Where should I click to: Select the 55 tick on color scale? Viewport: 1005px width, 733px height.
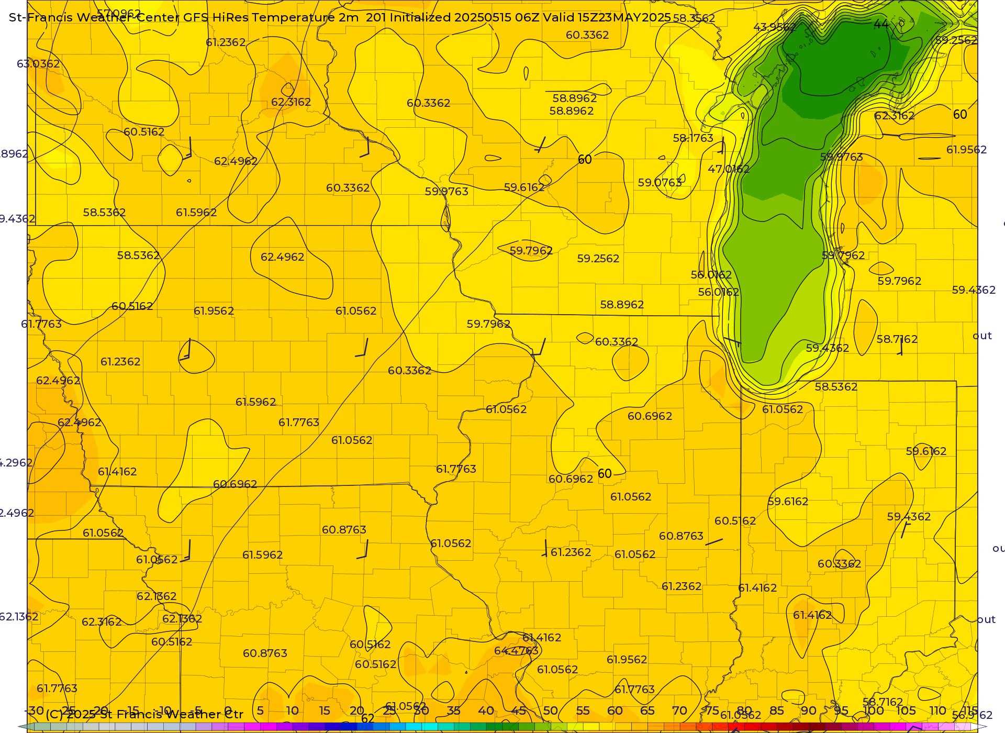(x=583, y=710)
